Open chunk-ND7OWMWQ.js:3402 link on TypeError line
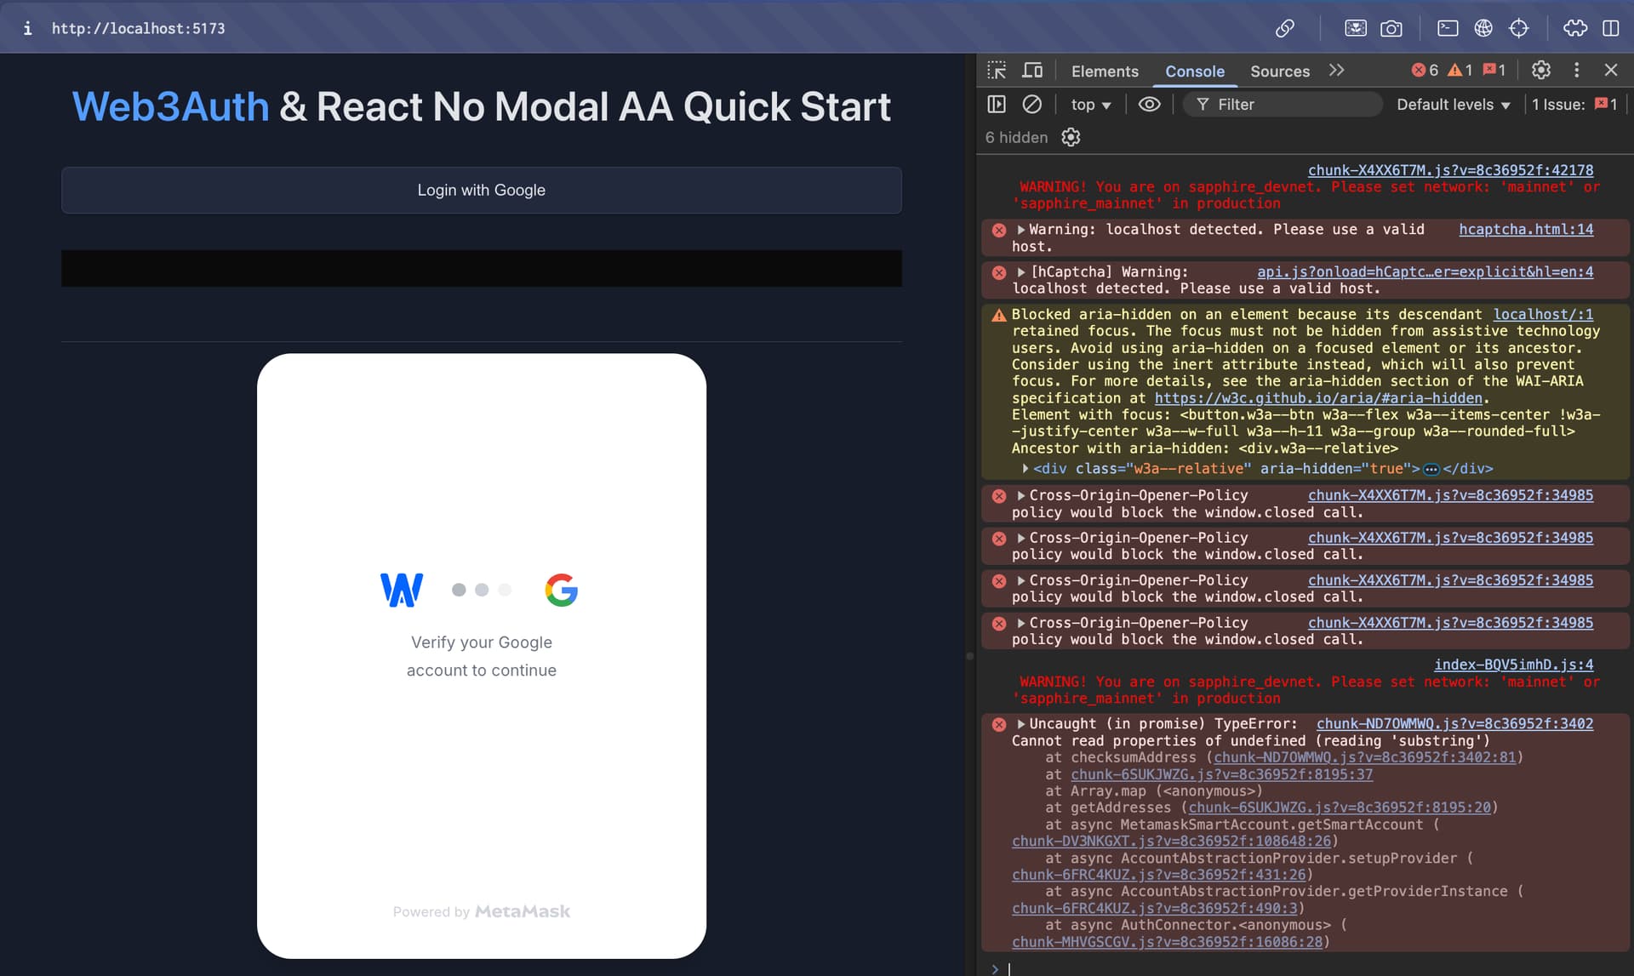The height and width of the screenshot is (976, 1634). [x=1454, y=724]
